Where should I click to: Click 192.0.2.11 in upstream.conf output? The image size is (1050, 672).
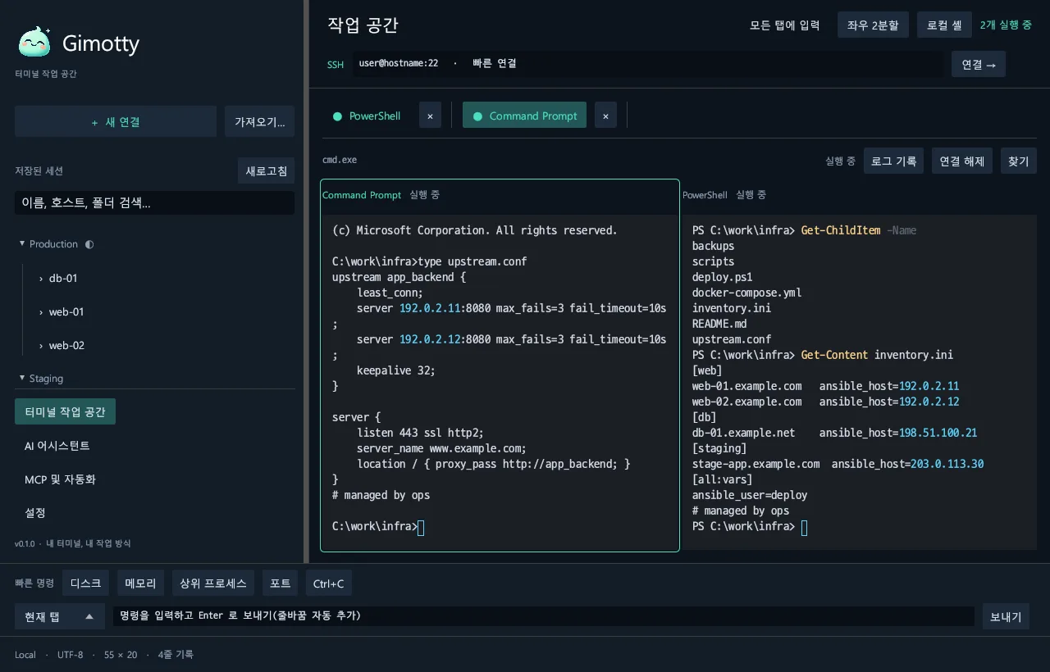point(430,308)
